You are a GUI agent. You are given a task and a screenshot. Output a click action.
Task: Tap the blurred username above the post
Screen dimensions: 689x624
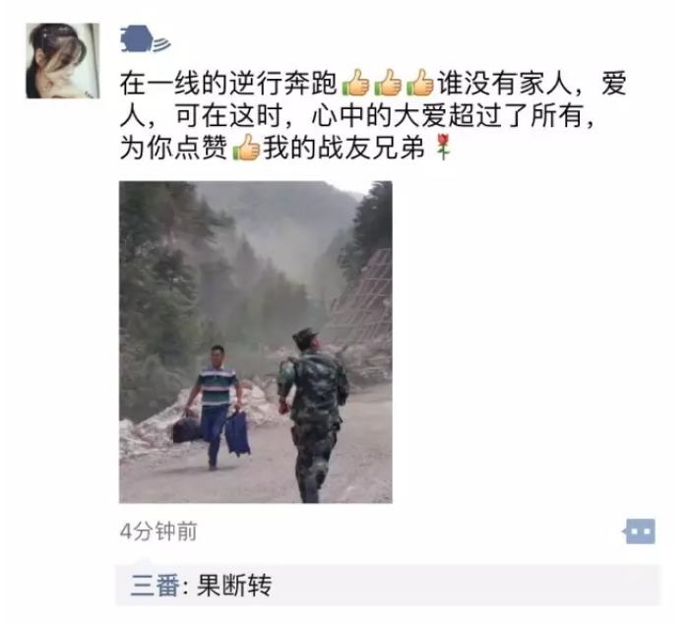click(x=145, y=39)
